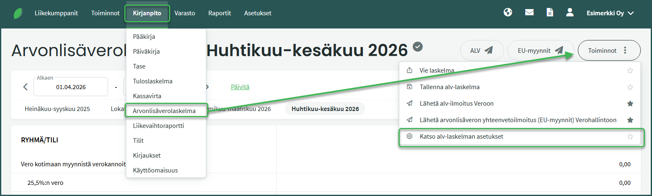Open the user profile icon
This screenshot has width=652, height=196.
click(x=570, y=12)
